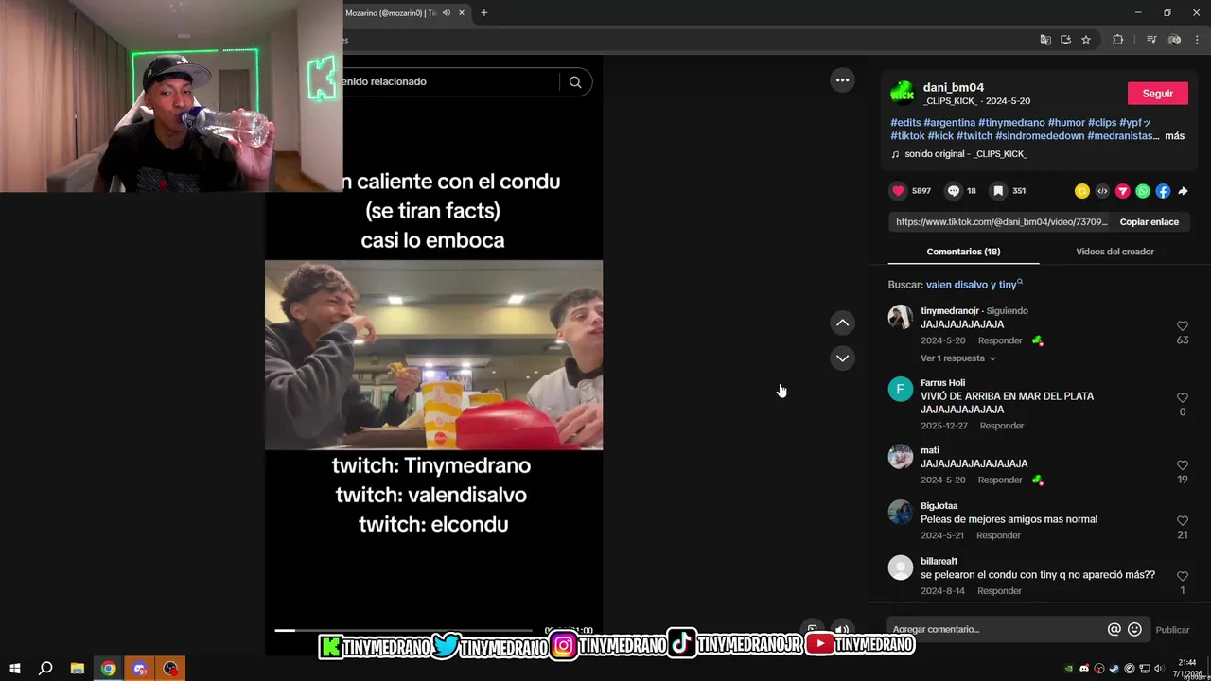Open File Explorer from the taskbar
Image resolution: width=1211 pixels, height=681 pixels.
(x=78, y=669)
